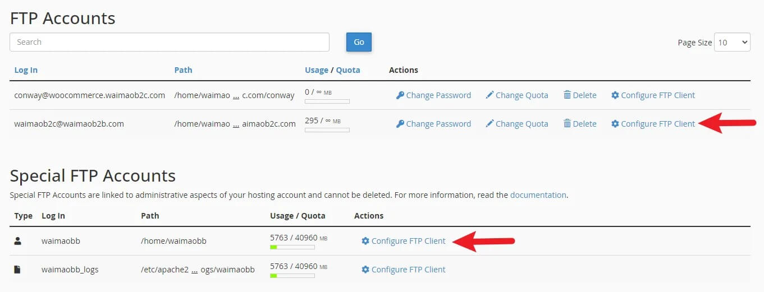
Task: Change Quota for waimaob2c@waimaob2b.com
Action: [x=517, y=124]
